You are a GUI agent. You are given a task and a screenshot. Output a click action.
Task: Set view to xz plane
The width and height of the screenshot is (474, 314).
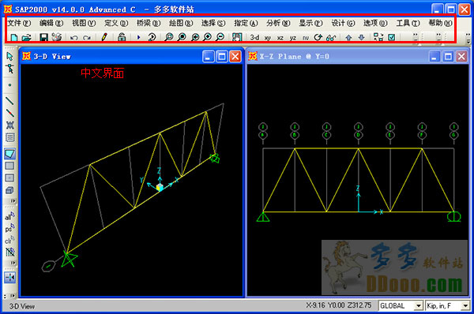280,38
